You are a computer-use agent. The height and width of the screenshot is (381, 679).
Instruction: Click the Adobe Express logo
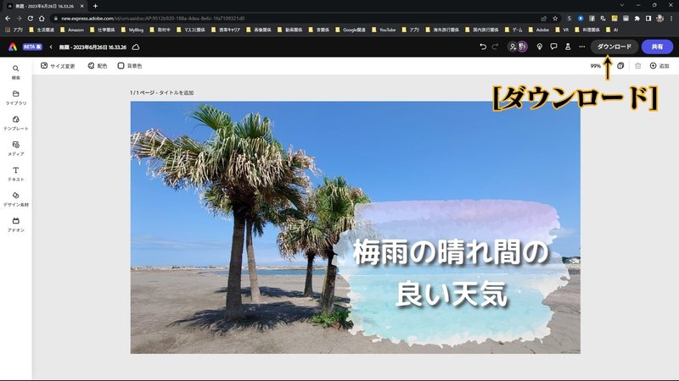13,47
